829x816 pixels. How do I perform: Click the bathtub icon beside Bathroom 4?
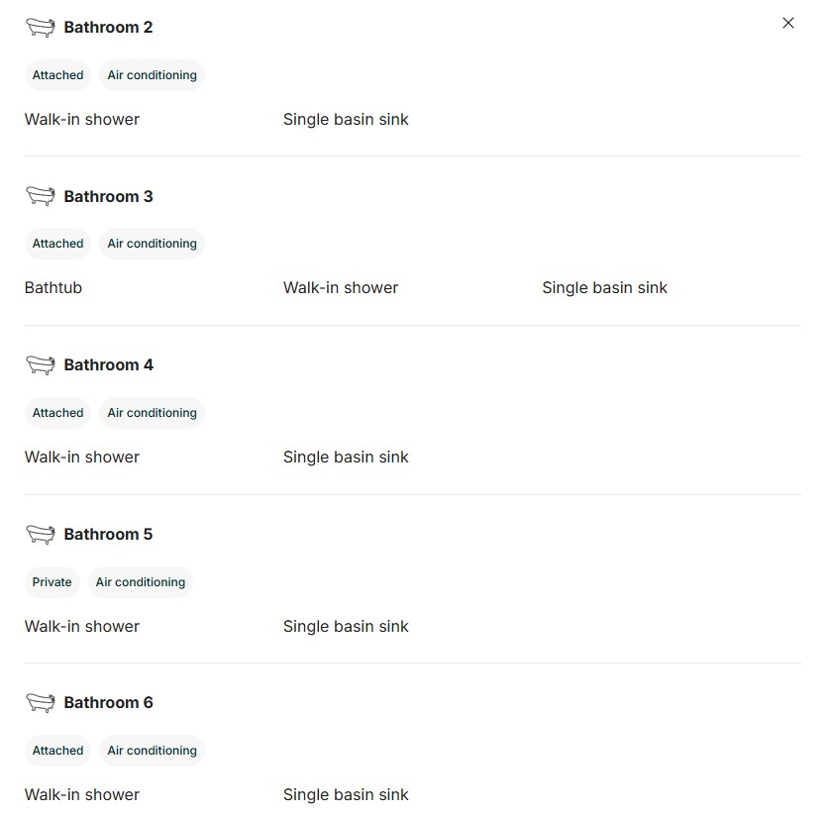tap(41, 365)
